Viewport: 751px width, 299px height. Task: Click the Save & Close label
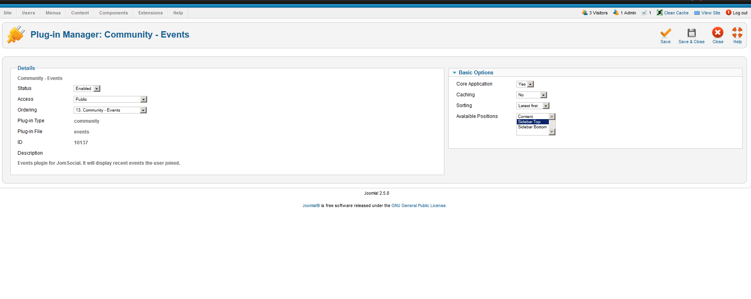(691, 42)
